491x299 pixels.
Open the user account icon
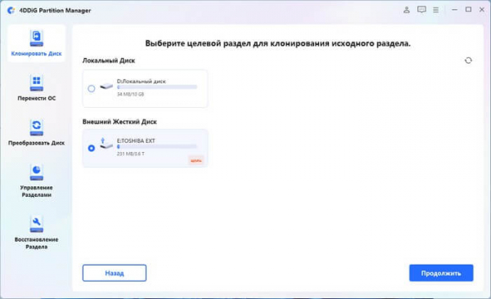pos(407,10)
